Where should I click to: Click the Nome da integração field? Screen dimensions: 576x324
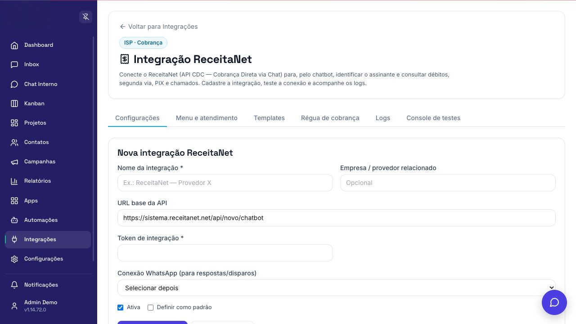(225, 183)
